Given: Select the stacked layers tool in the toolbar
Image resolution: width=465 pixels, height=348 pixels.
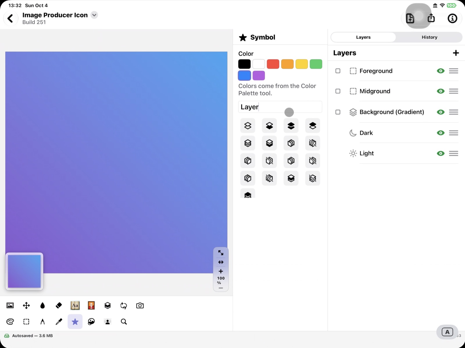Looking at the screenshot, I should pyautogui.click(x=108, y=305).
